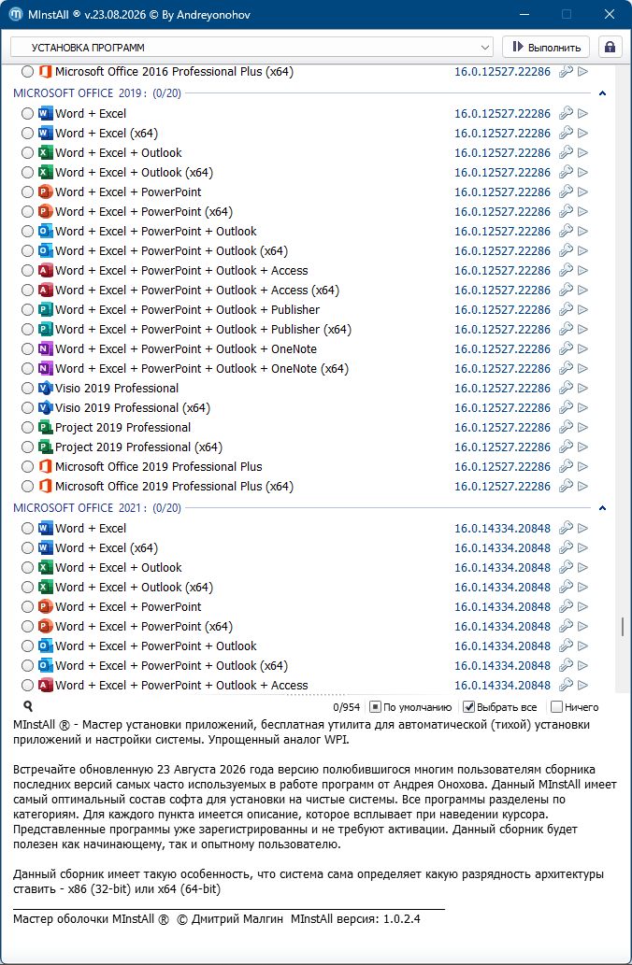The width and height of the screenshot is (632, 965).
Task: Click the vertical scrollbar thumb
Action: (623, 627)
